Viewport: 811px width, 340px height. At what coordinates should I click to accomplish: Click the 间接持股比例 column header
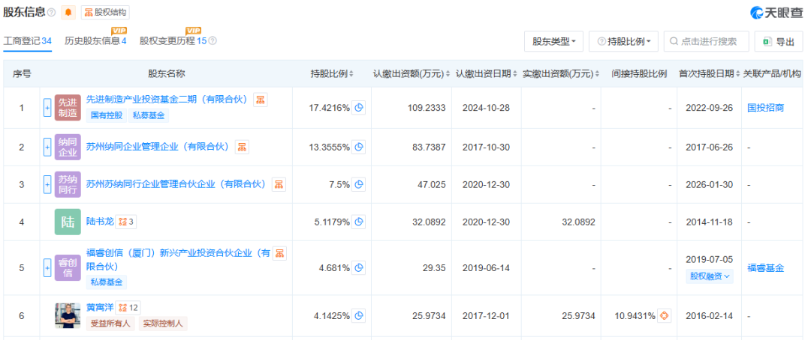tap(639, 74)
